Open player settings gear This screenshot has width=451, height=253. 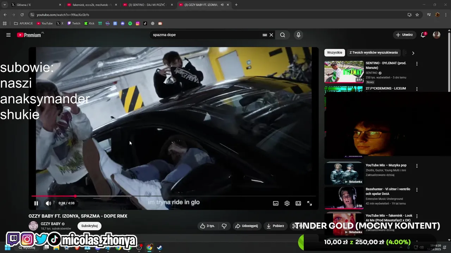[x=287, y=203]
